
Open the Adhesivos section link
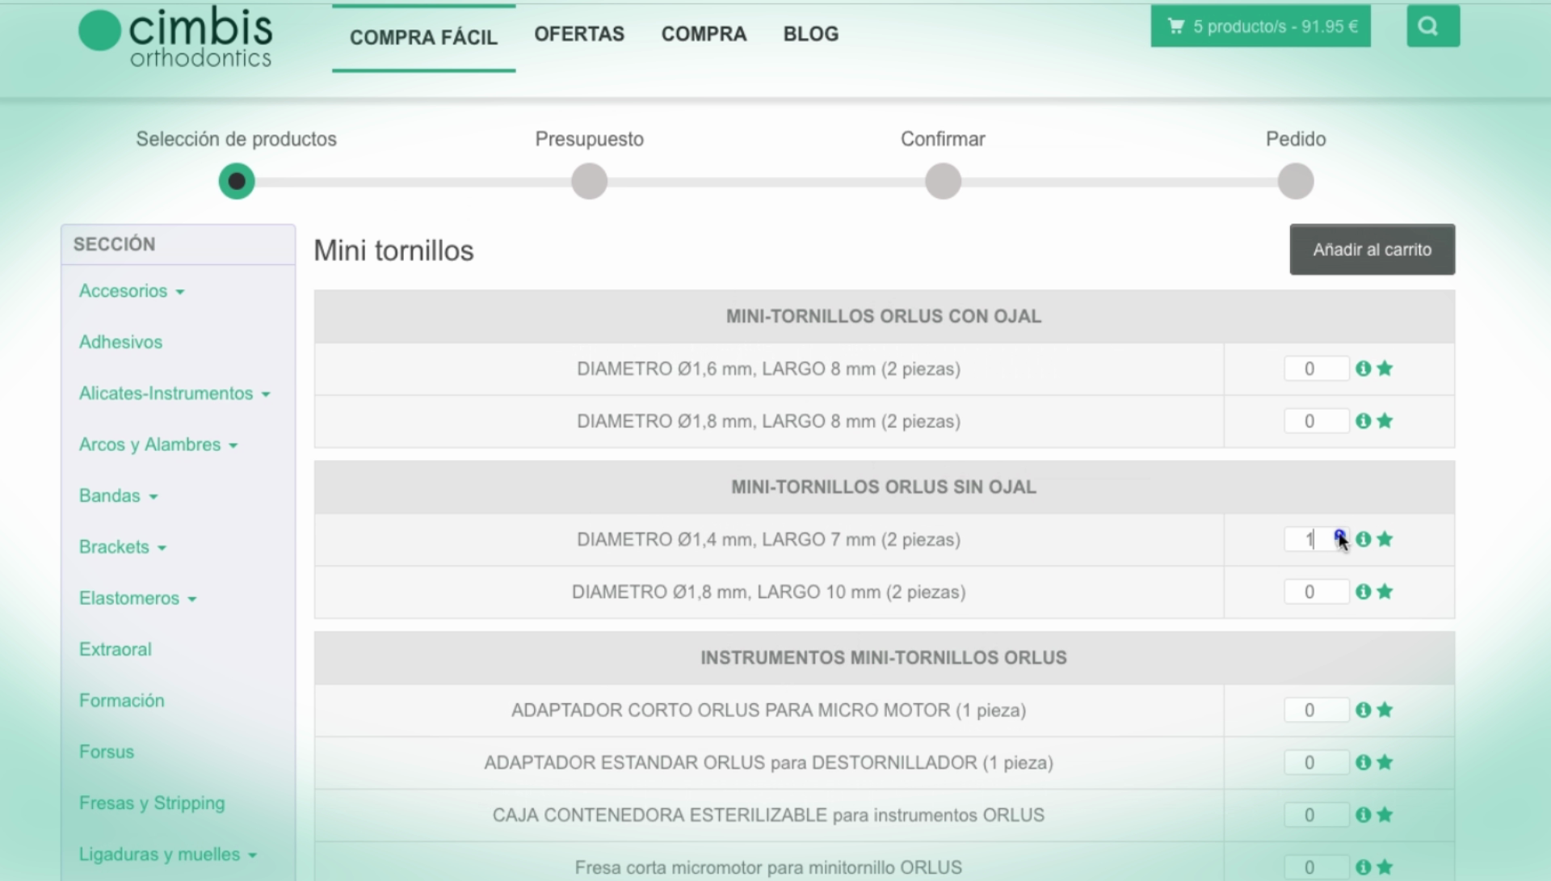coord(120,342)
